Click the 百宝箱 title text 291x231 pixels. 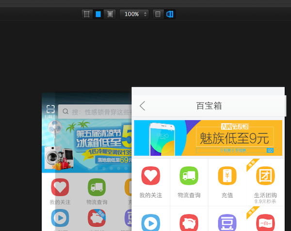coord(209,106)
